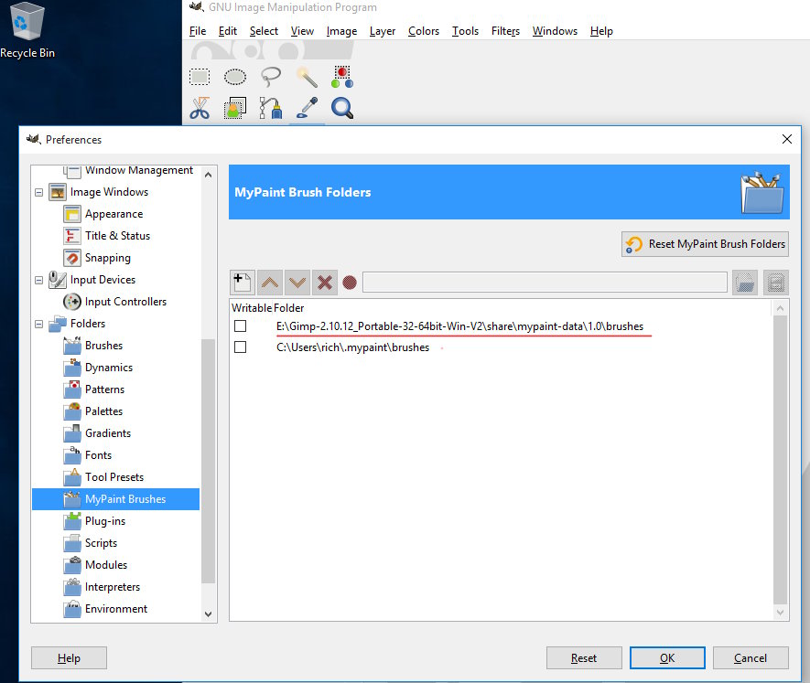Image resolution: width=810 pixels, height=683 pixels.
Task: Select the Ellipse Select tool
Action: [x=235, y=77]
